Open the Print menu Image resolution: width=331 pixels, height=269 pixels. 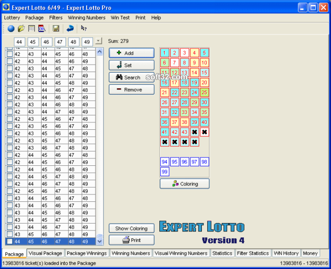point(141,18)
